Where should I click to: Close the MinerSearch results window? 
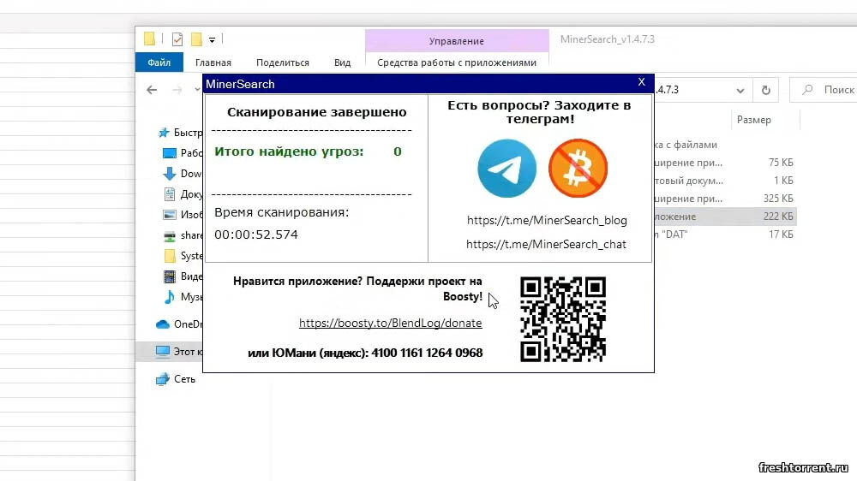pyautogui.click(x=641, y=83)
